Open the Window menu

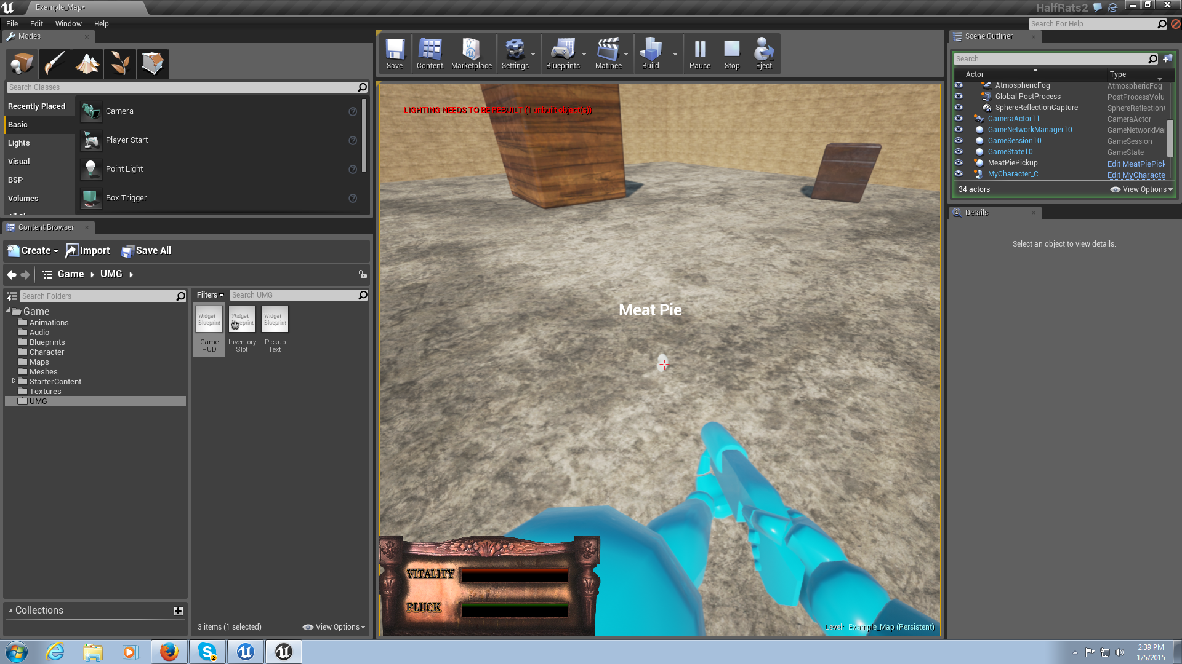pos(68,23)
